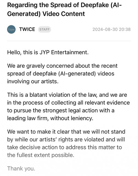Click the words 'JYP Entertainment' in greeting
The image size is (138, 176).
click(x=64, y=53)
